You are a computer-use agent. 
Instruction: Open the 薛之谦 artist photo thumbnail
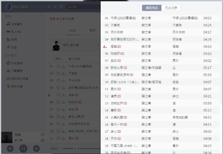tap(56, 45)
